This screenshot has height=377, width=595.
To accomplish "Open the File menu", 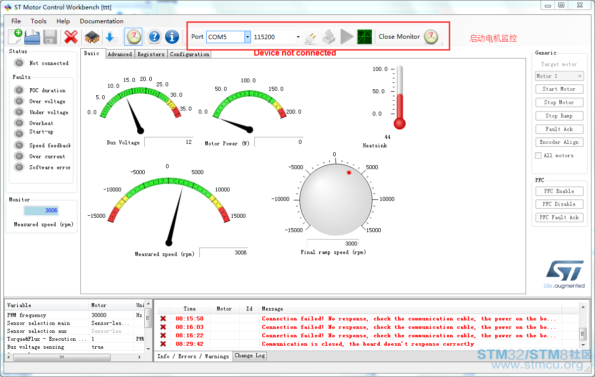I will coord(16,21).
